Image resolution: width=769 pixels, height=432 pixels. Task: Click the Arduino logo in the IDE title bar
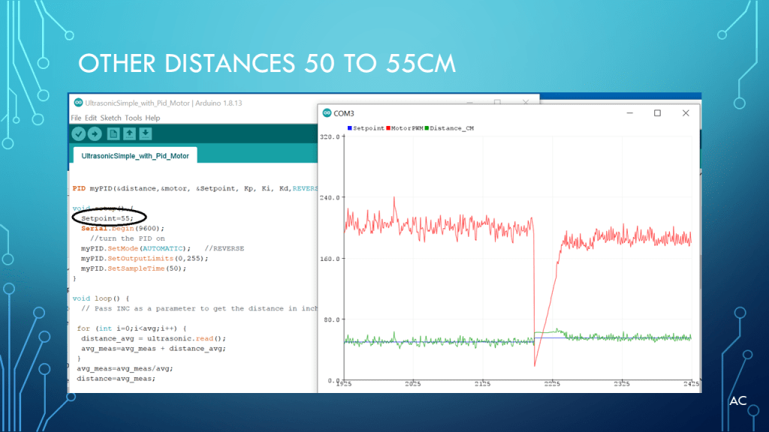click(x=75, y=103)
